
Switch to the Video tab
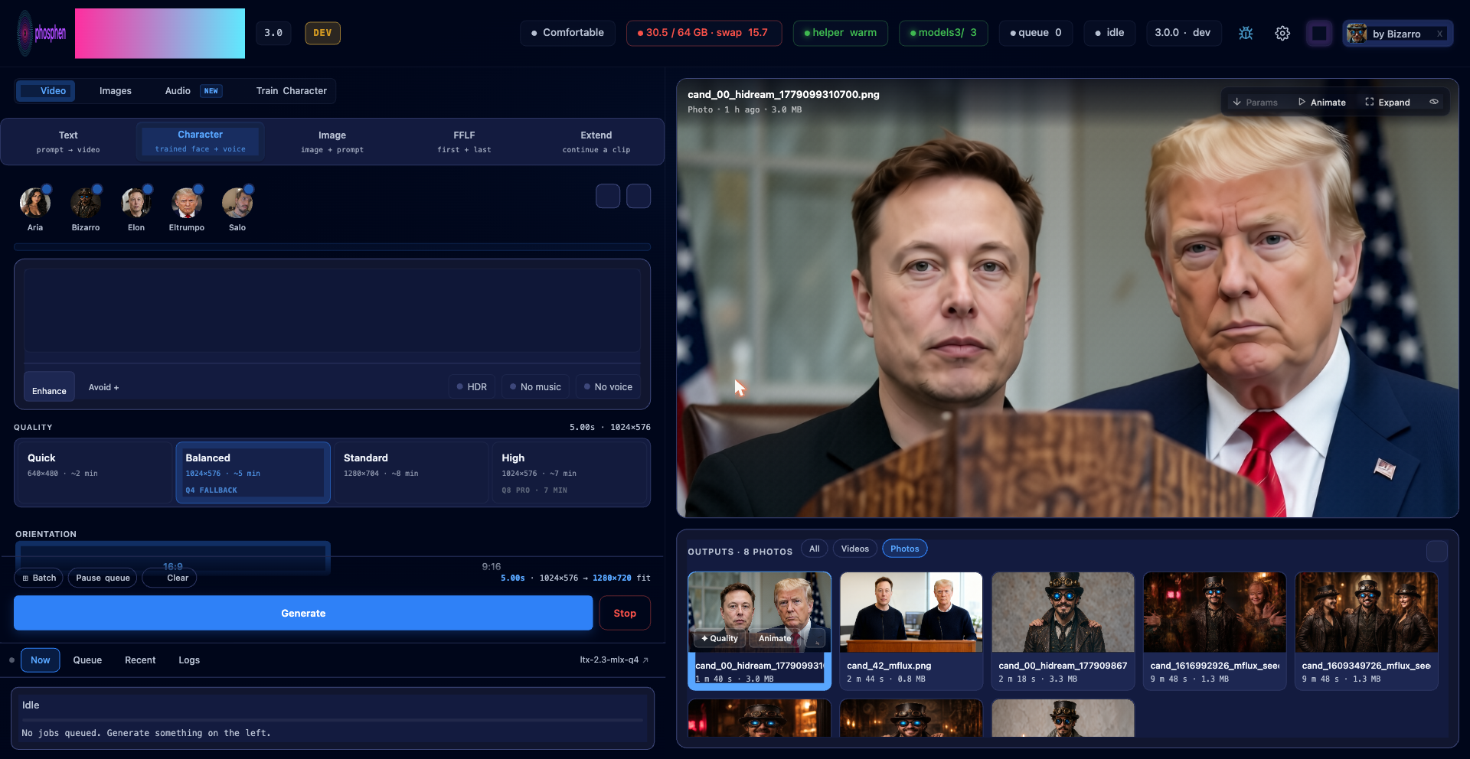46,90
